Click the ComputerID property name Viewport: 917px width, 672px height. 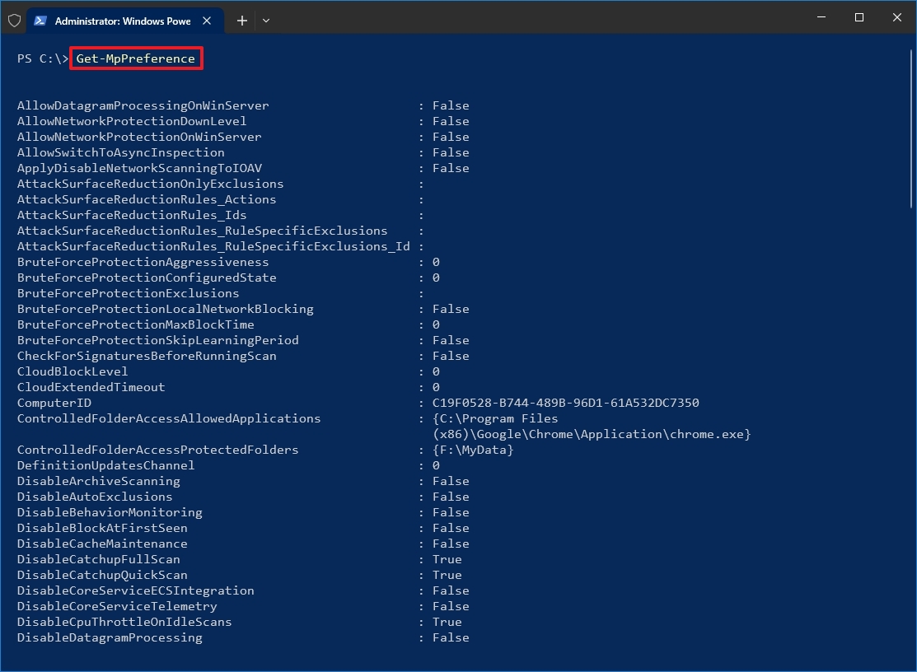click(x=54, y=404)
